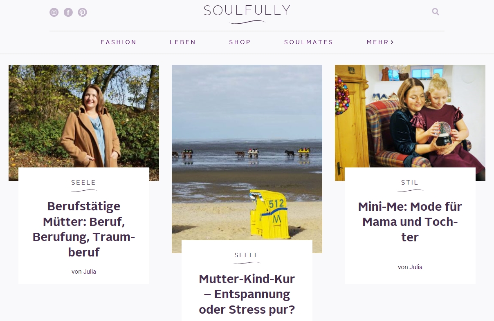Go home via the Soulfully logo
494x321 pixels.
pos(247,14)
